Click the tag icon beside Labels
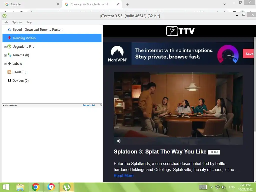The width and height of the screenshot is (256, 192). click(9, 63)
